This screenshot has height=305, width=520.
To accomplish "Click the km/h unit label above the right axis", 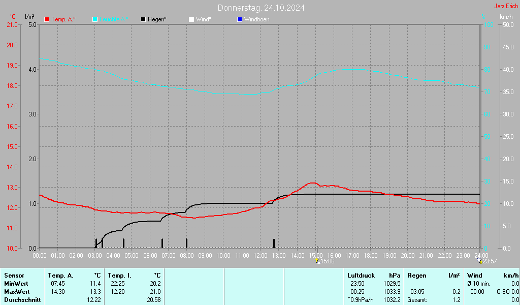I will (x=506, y=17).
